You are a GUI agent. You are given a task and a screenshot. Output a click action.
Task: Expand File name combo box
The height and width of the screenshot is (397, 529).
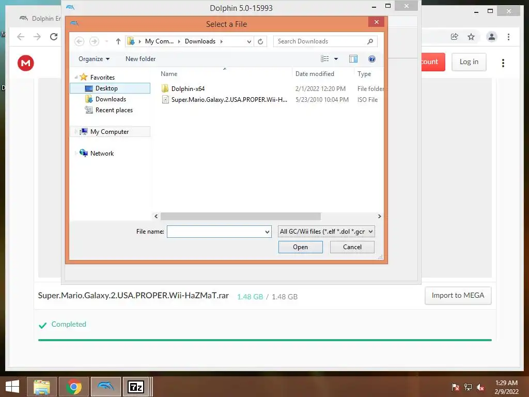coord(267,232)
